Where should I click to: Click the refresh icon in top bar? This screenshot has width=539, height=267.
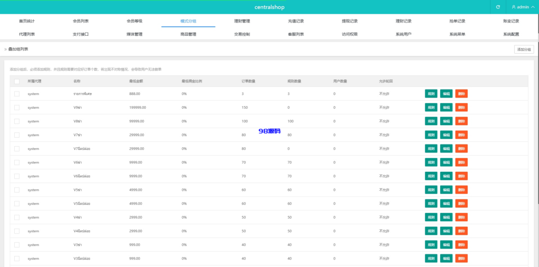[498, 7]
